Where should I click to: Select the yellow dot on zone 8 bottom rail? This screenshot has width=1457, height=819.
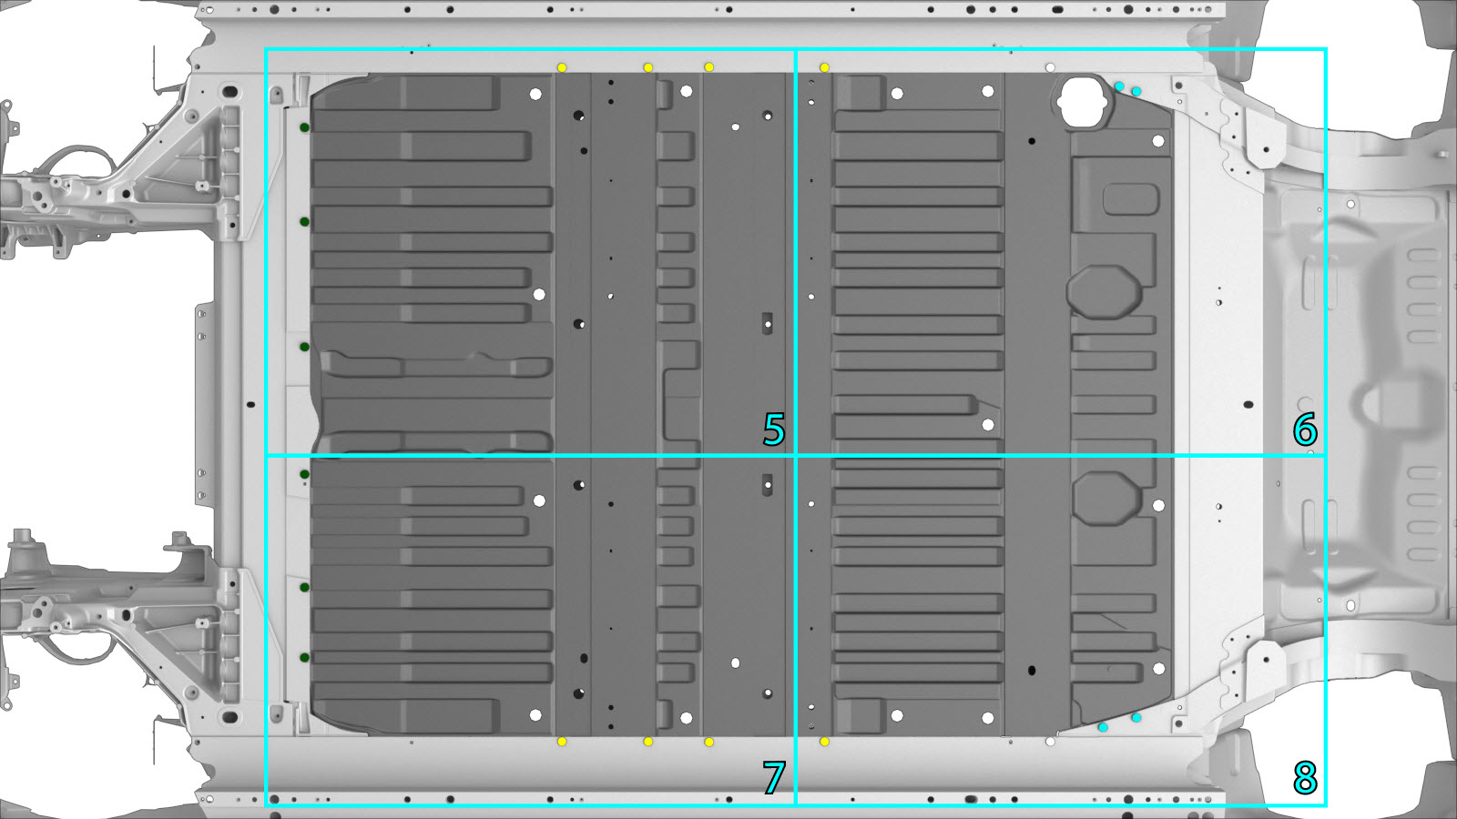824,742
